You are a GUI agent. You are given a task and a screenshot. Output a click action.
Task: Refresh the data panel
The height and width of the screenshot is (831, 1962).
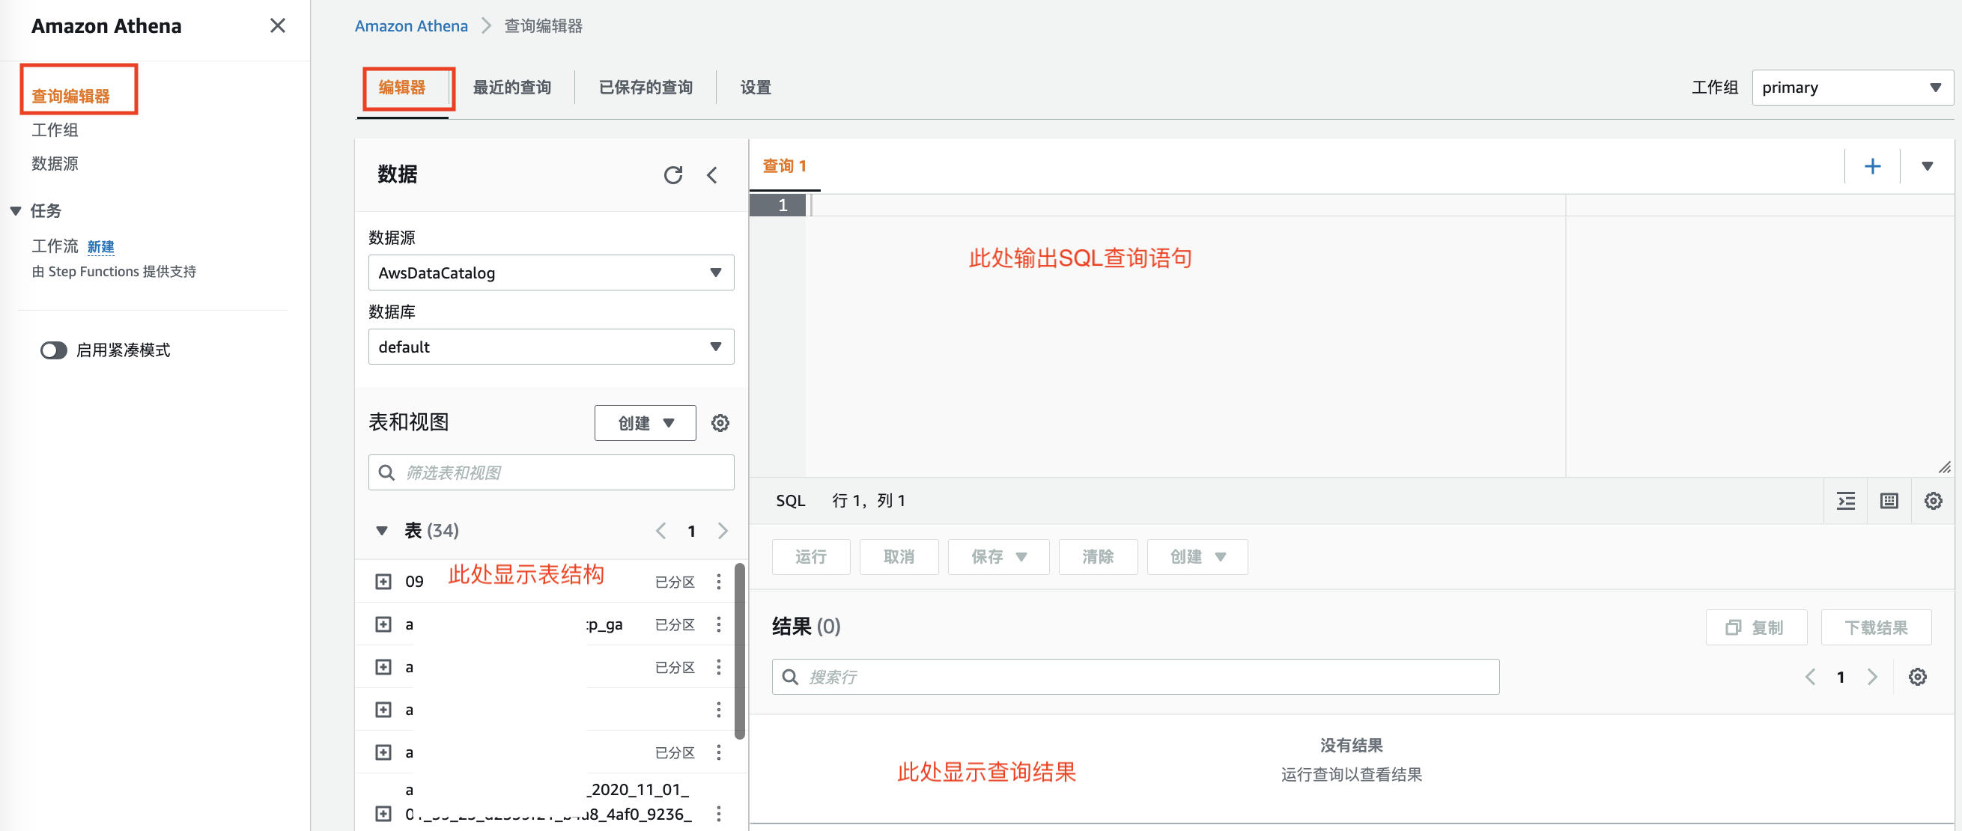click(x=672, y=175)
